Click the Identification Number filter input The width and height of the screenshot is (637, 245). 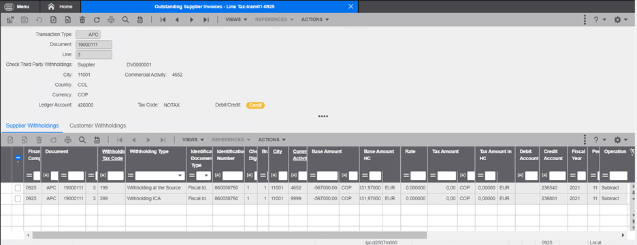232,176
